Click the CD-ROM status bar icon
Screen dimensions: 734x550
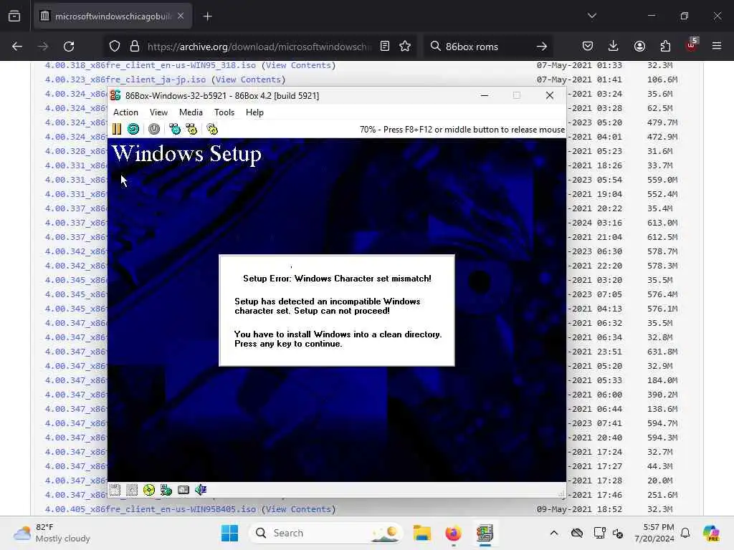point(149,490)
